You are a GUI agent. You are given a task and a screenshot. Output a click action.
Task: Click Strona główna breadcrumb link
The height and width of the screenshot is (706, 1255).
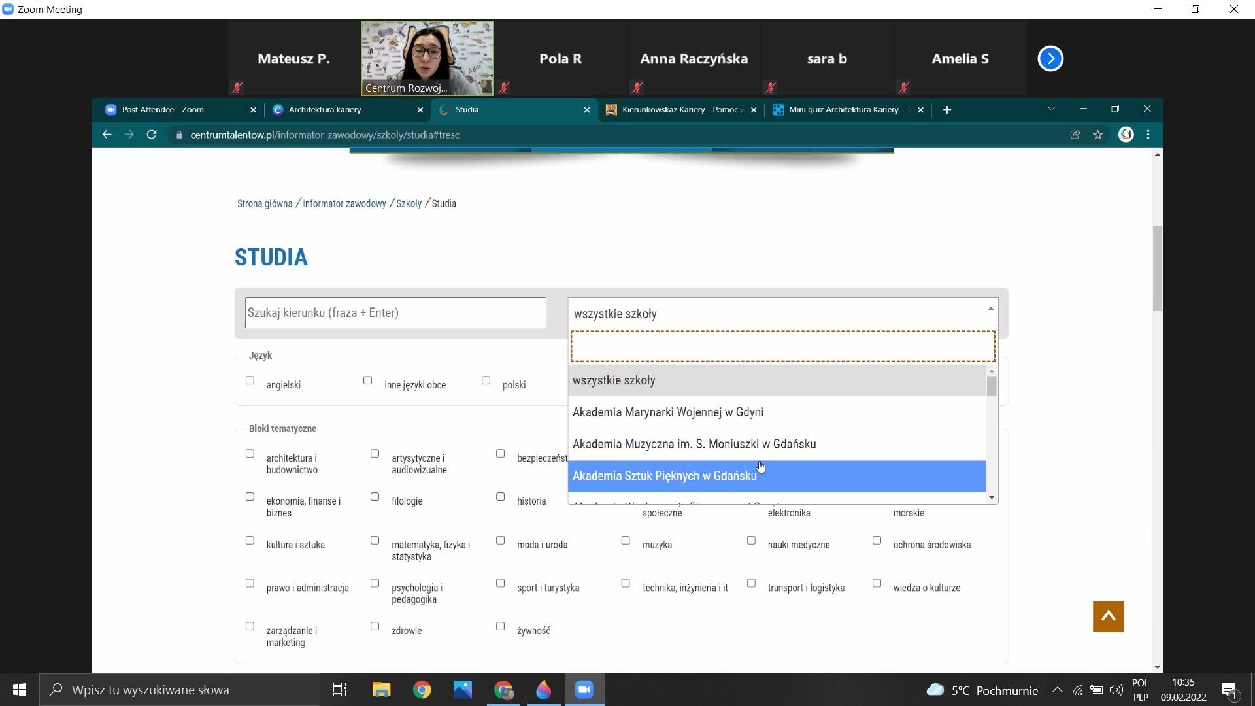265,204
